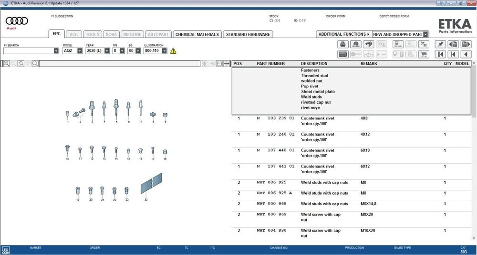Click the NORA tab
Image resolution: width=477 pixels, height=255 pixels.
point(111,34)
